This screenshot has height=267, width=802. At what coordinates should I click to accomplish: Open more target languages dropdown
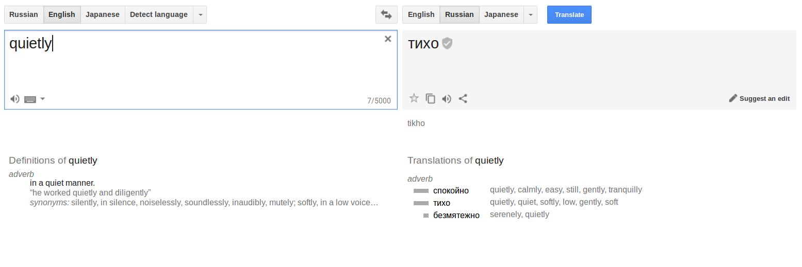531,14
